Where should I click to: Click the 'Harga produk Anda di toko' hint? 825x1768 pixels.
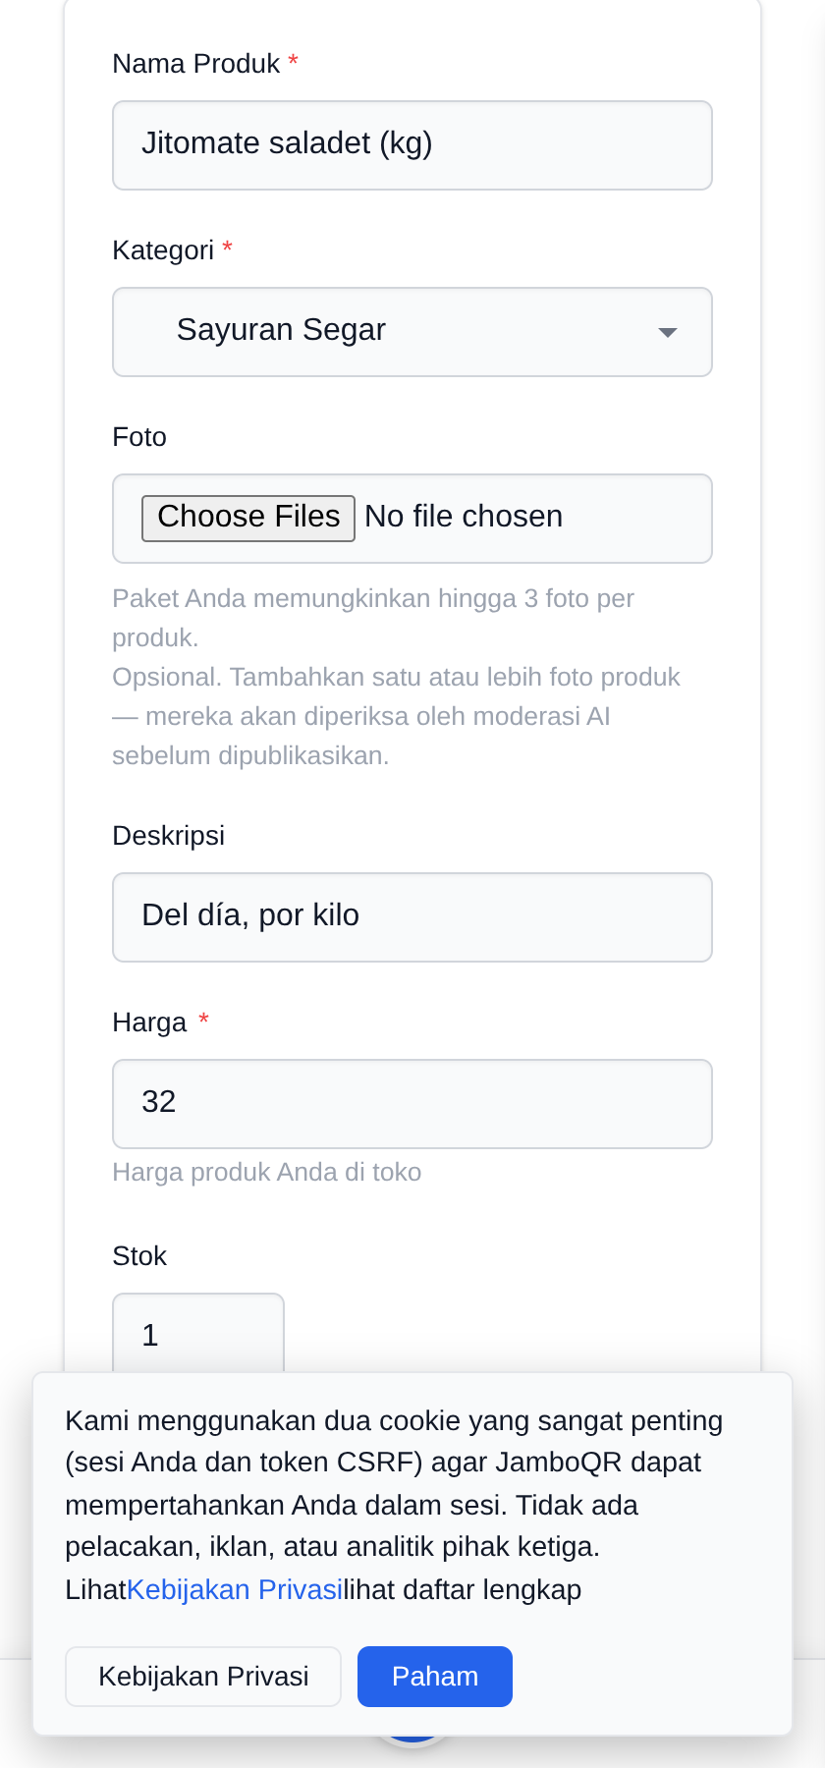click(x=267, y=1172)
